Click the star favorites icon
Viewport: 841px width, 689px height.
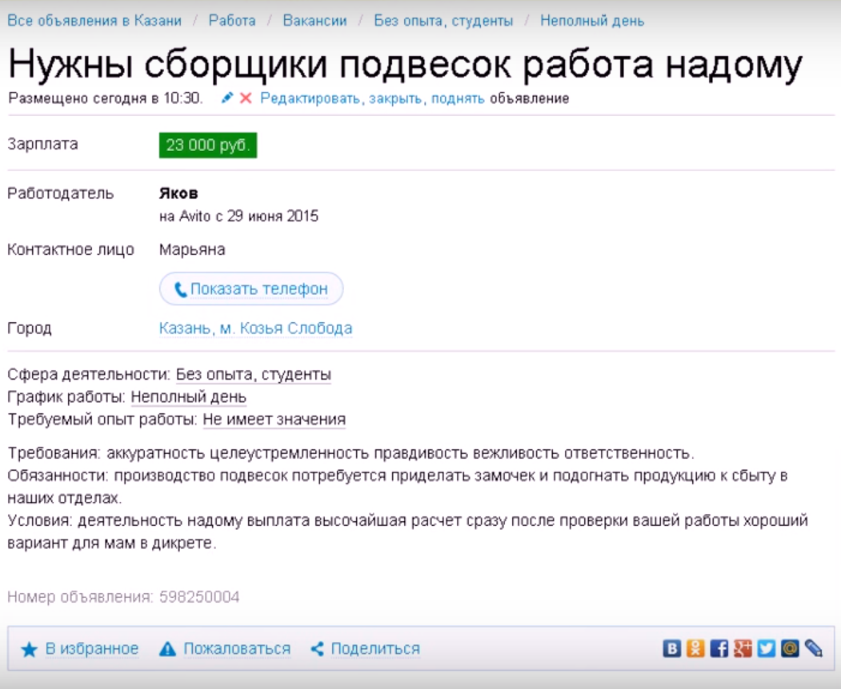click(29, 649)
